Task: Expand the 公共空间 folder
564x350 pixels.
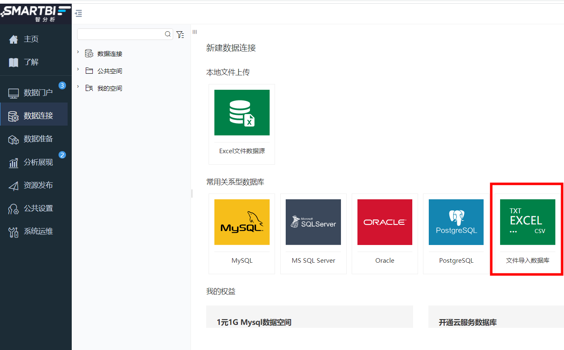Action: click(78, 69)
